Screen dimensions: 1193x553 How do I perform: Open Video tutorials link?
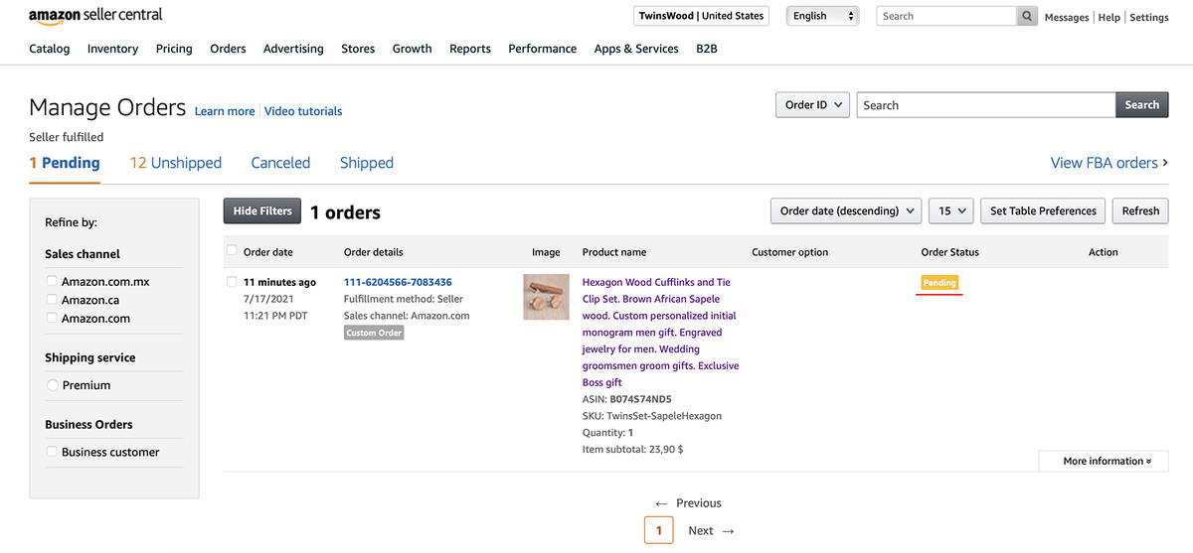coord(303,111)
